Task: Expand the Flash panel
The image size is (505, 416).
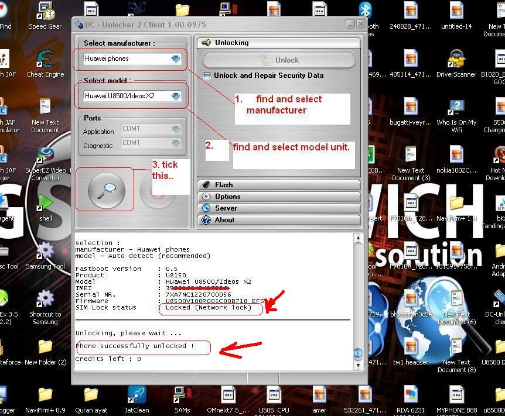Action: [279, 185]
